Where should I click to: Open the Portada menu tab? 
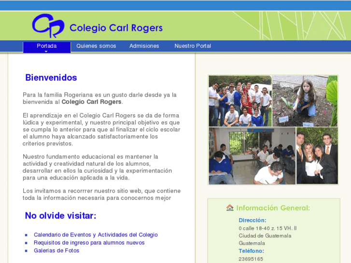pos(47,47)
